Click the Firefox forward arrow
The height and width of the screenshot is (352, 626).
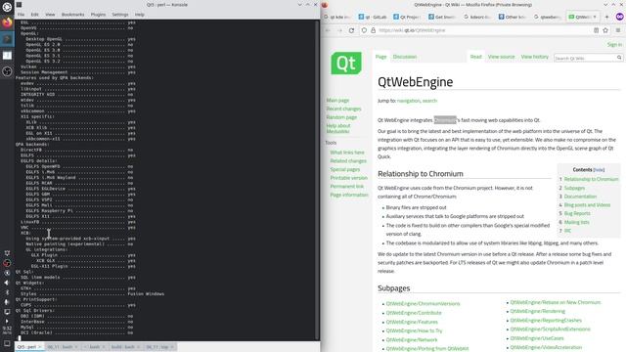339,30
